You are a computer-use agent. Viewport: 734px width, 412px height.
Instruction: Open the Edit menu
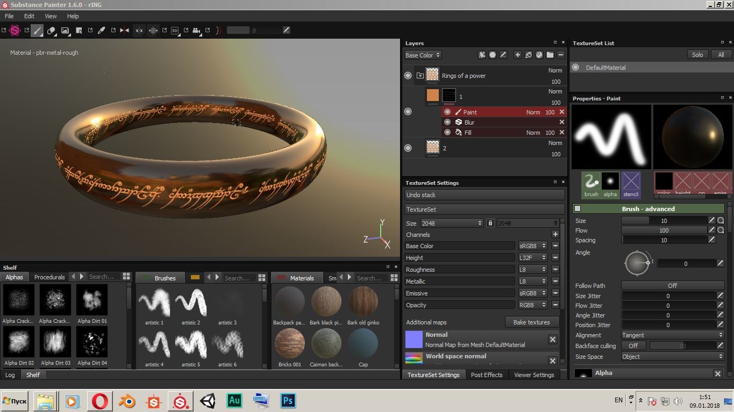point(29,16)
